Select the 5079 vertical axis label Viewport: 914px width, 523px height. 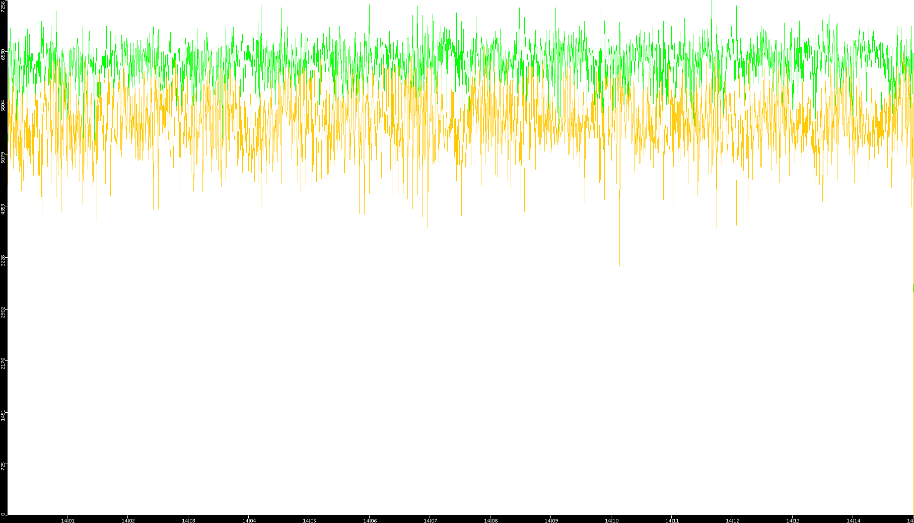click(4, 158)
